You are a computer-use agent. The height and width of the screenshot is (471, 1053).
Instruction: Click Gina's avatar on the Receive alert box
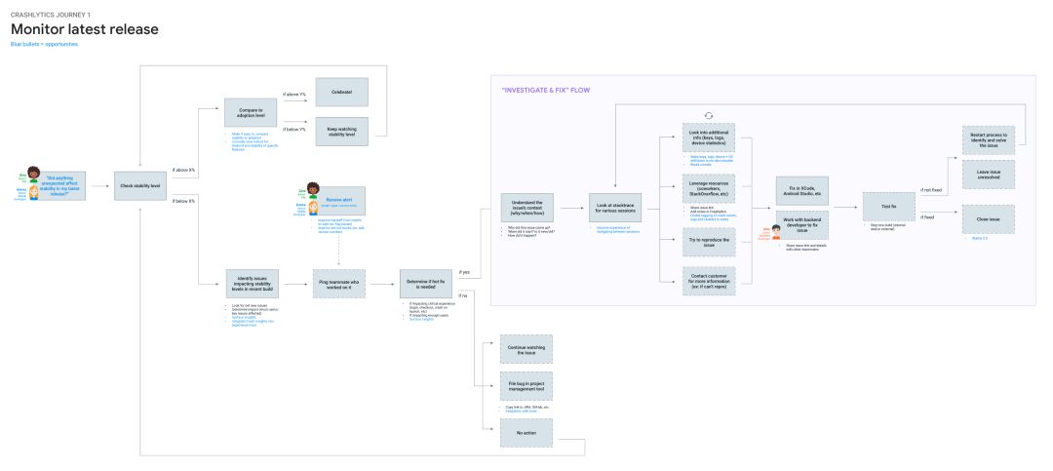pos(312,189)
